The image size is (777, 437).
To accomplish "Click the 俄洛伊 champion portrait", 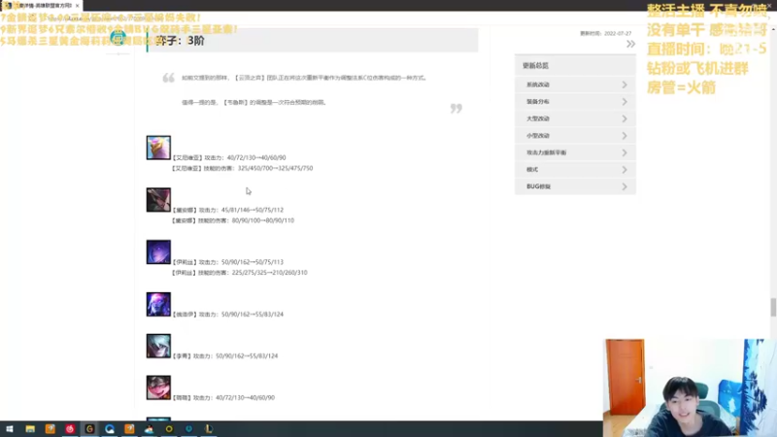I will (x=158, y=304).
